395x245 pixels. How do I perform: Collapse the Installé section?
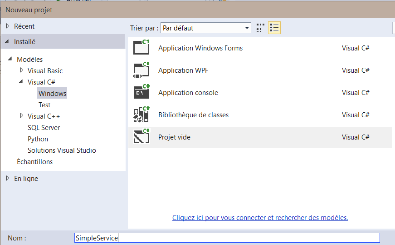(x=7, y=42)
